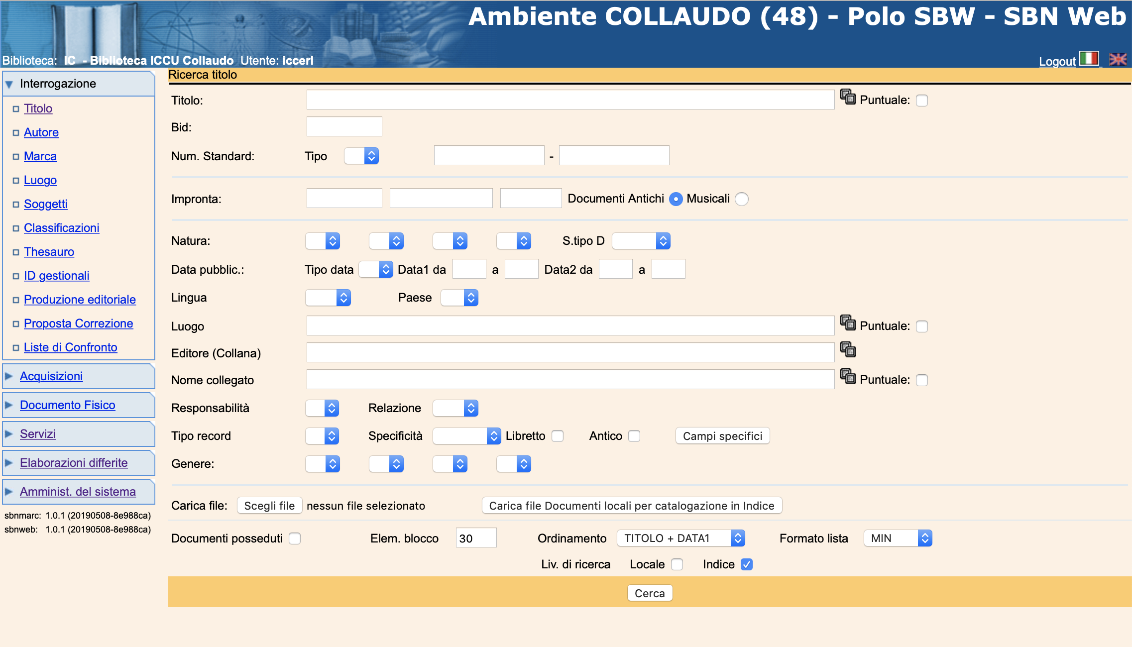1132x647 pixels.
Task: Click the lookup icon beside the Luogo field
Action: pyautogui.click(x=848, y=323)
